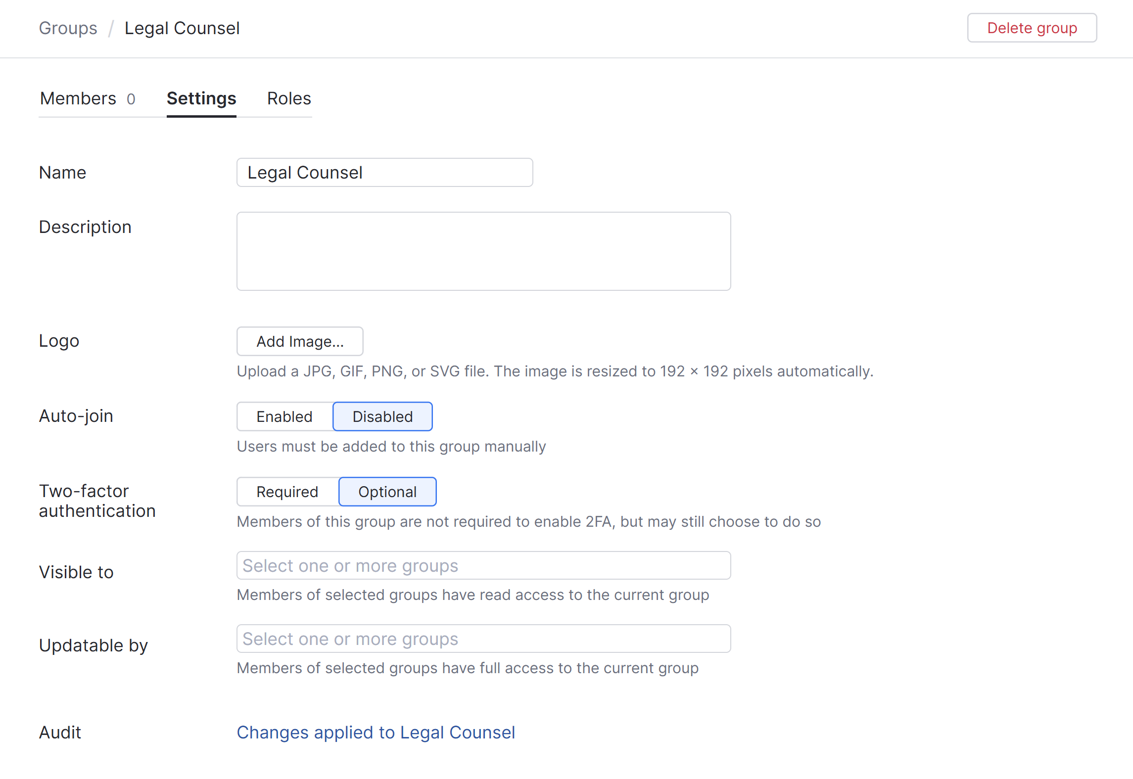Open the Members tab
Viewport: 1133px width, 779px height.
(x=78, y=98)
